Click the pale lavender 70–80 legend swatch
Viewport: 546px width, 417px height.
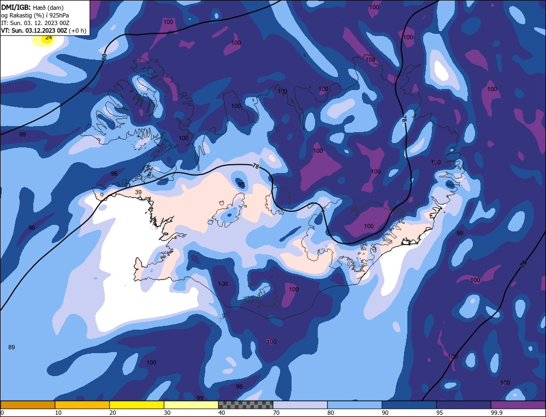[x=300, y=404]
